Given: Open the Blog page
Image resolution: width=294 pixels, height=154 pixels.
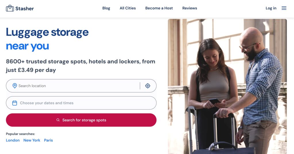Looking at the screenshot, I should tap(106, 8).
